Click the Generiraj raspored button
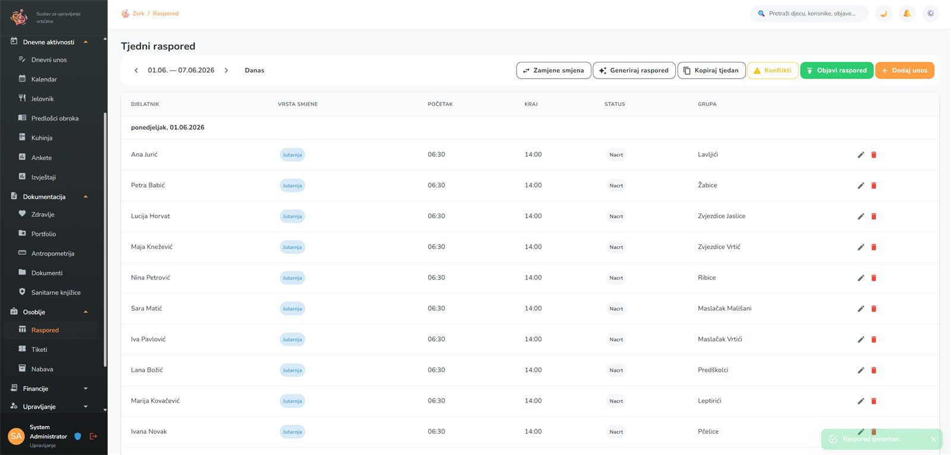The image size is (951, 455). point(634,70)
